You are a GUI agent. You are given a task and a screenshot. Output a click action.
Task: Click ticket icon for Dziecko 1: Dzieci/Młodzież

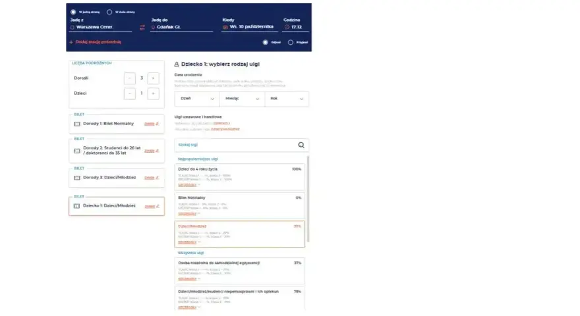(76, 206)
